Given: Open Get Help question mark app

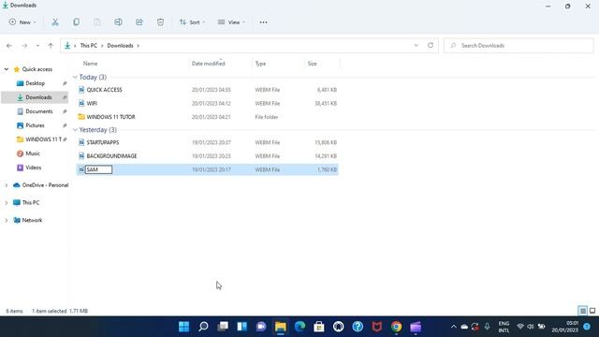Looking at the screenshot, I should (x=358, y=327).
